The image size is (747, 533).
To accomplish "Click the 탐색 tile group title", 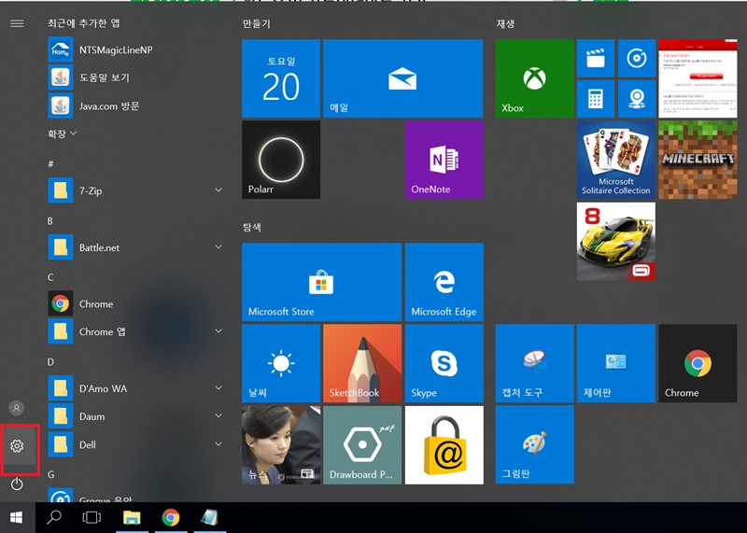I will [251, 227].
